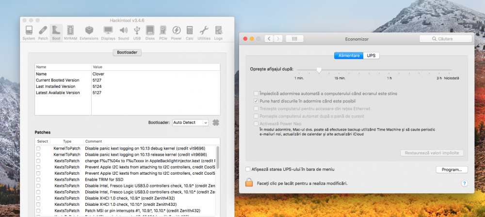Click the Bootloader section header button
The height and width of the screenshot is (217, 485).
pyautogui.click(x=127, y=52)
